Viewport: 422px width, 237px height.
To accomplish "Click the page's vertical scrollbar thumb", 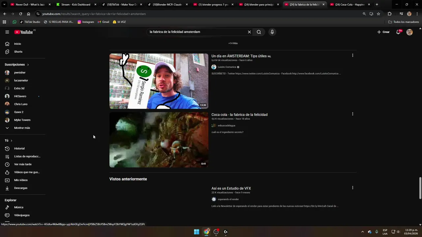I will [x=420, y=188].
